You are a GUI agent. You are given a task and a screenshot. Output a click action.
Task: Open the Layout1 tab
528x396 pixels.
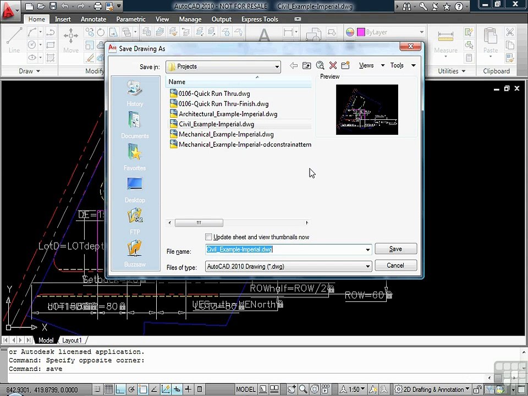click(71, 340)
